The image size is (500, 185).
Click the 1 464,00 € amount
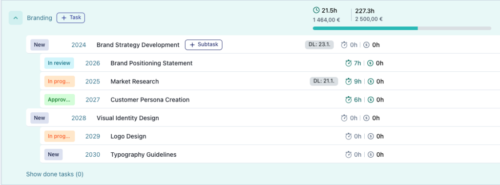point(326,20)
